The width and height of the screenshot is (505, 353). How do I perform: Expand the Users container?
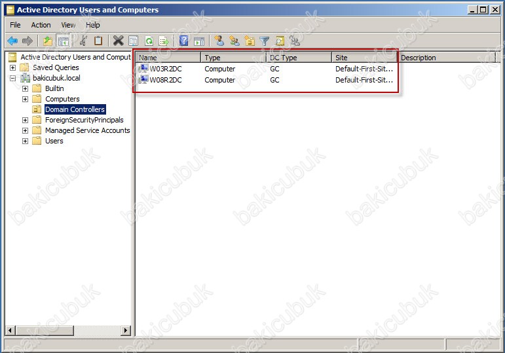coord(25,141)
